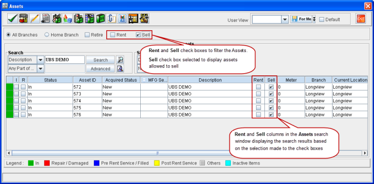Click the green checkmark toolbar icon
Viewport: 374px width, 184px height.
[x=12, y=18]
